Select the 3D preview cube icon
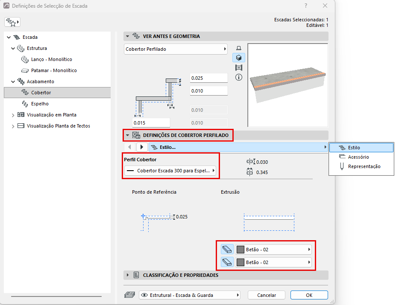The height and width of the screenshot is (305, 396). click(239, 58)
